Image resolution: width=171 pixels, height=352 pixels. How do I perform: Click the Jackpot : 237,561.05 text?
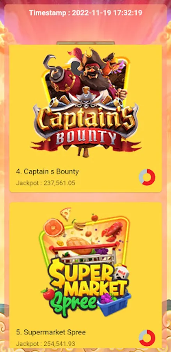pyautogui.click(x=46, y=183)
